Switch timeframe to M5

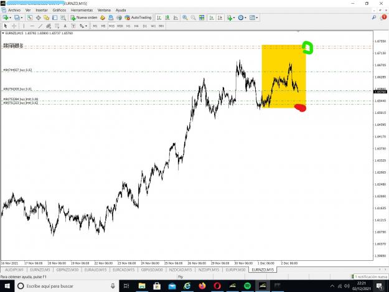point(103,26)
